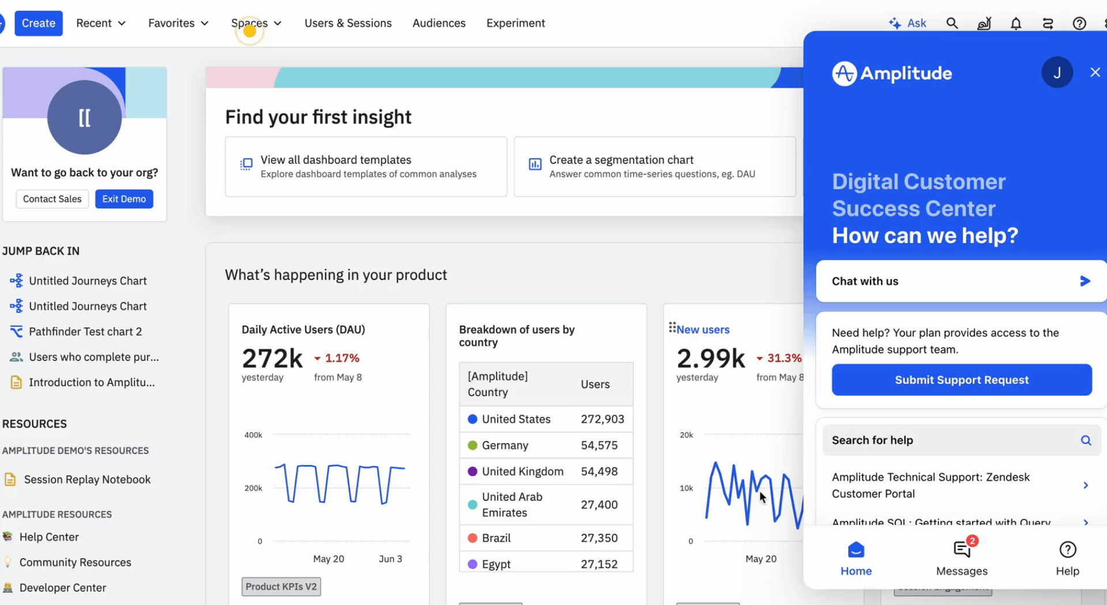Image resolution: width=1107 pixels, height=605 pixels.
Task: Close the Amplitude help widget
Action: 1095,73
